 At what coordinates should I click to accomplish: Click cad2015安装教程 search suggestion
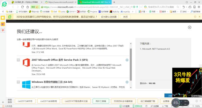point(49,101)
